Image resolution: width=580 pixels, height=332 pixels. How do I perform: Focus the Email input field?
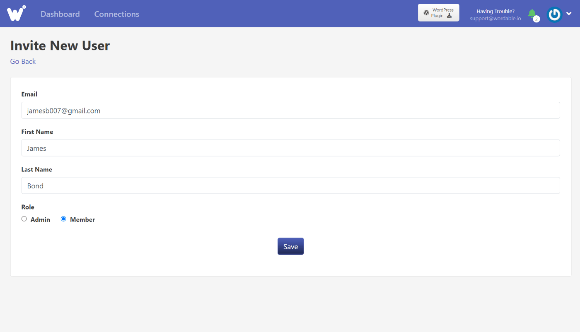coord(290,111)
